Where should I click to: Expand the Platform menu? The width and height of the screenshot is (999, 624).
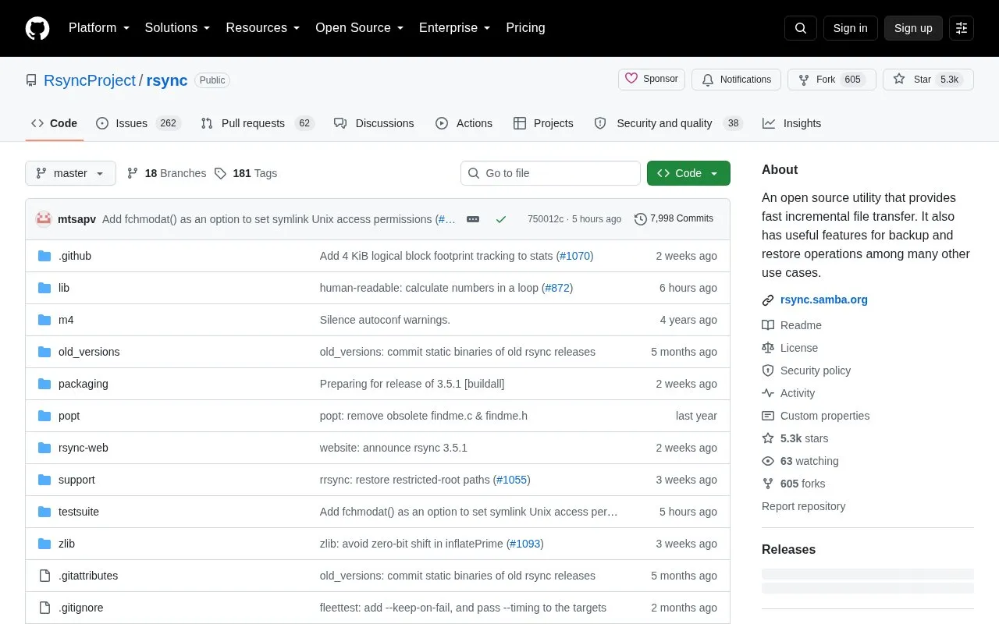(x=99, y=28)
